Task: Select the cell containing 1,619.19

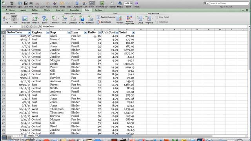Action: [x=127, y=67]
